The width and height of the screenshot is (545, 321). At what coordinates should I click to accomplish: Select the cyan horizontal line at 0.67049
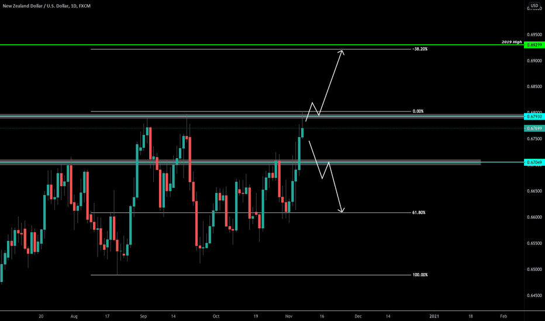point(262,162)
